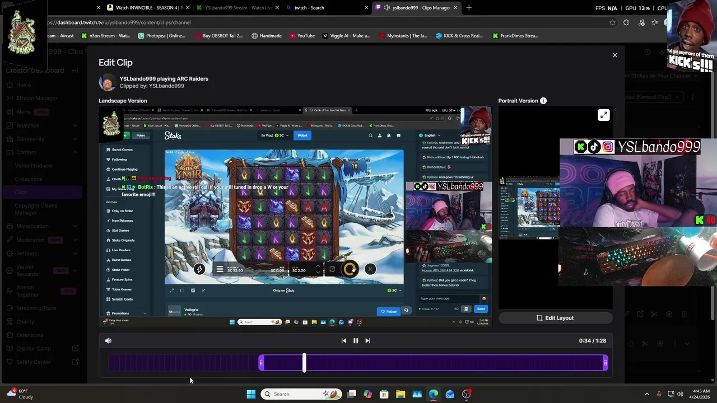Close the Clips Manager tab
This screenshot has height=403, width=717.
[455, 8]
